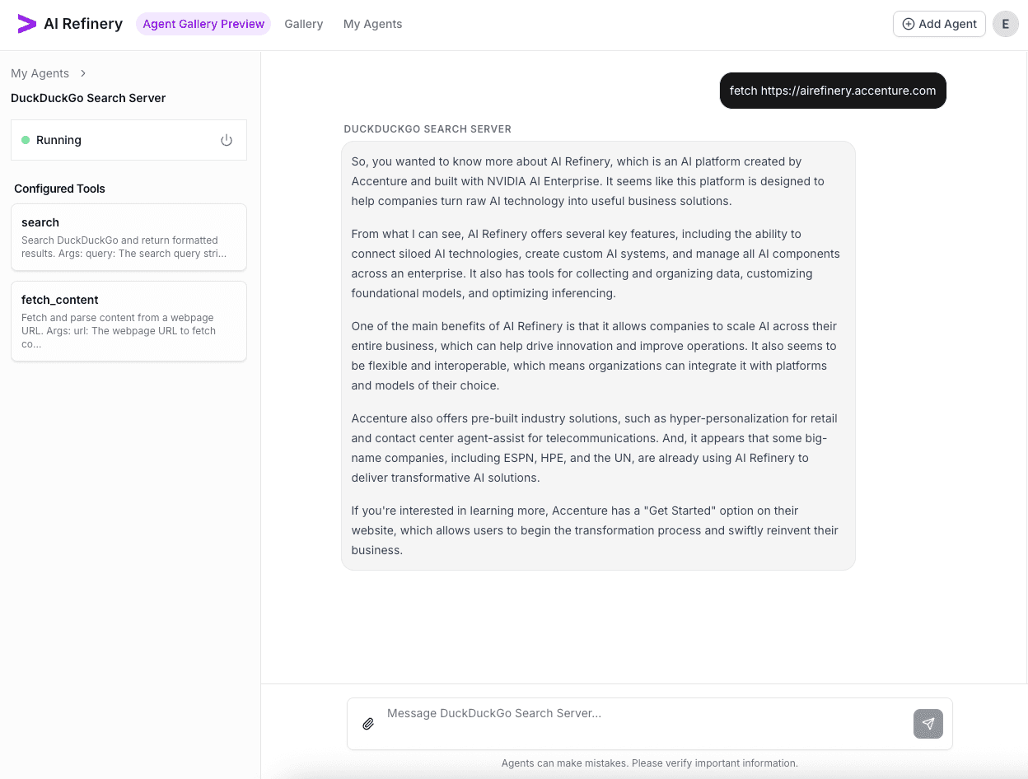1028x779 pixels.
Task: Click the green Running status dot
Action: coord(26,140)
